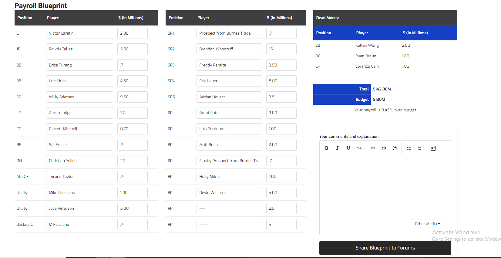This screenshot has width=501, height=258.
Task: Insert a quote block with quotation icon
Action: tap(384, 148)
